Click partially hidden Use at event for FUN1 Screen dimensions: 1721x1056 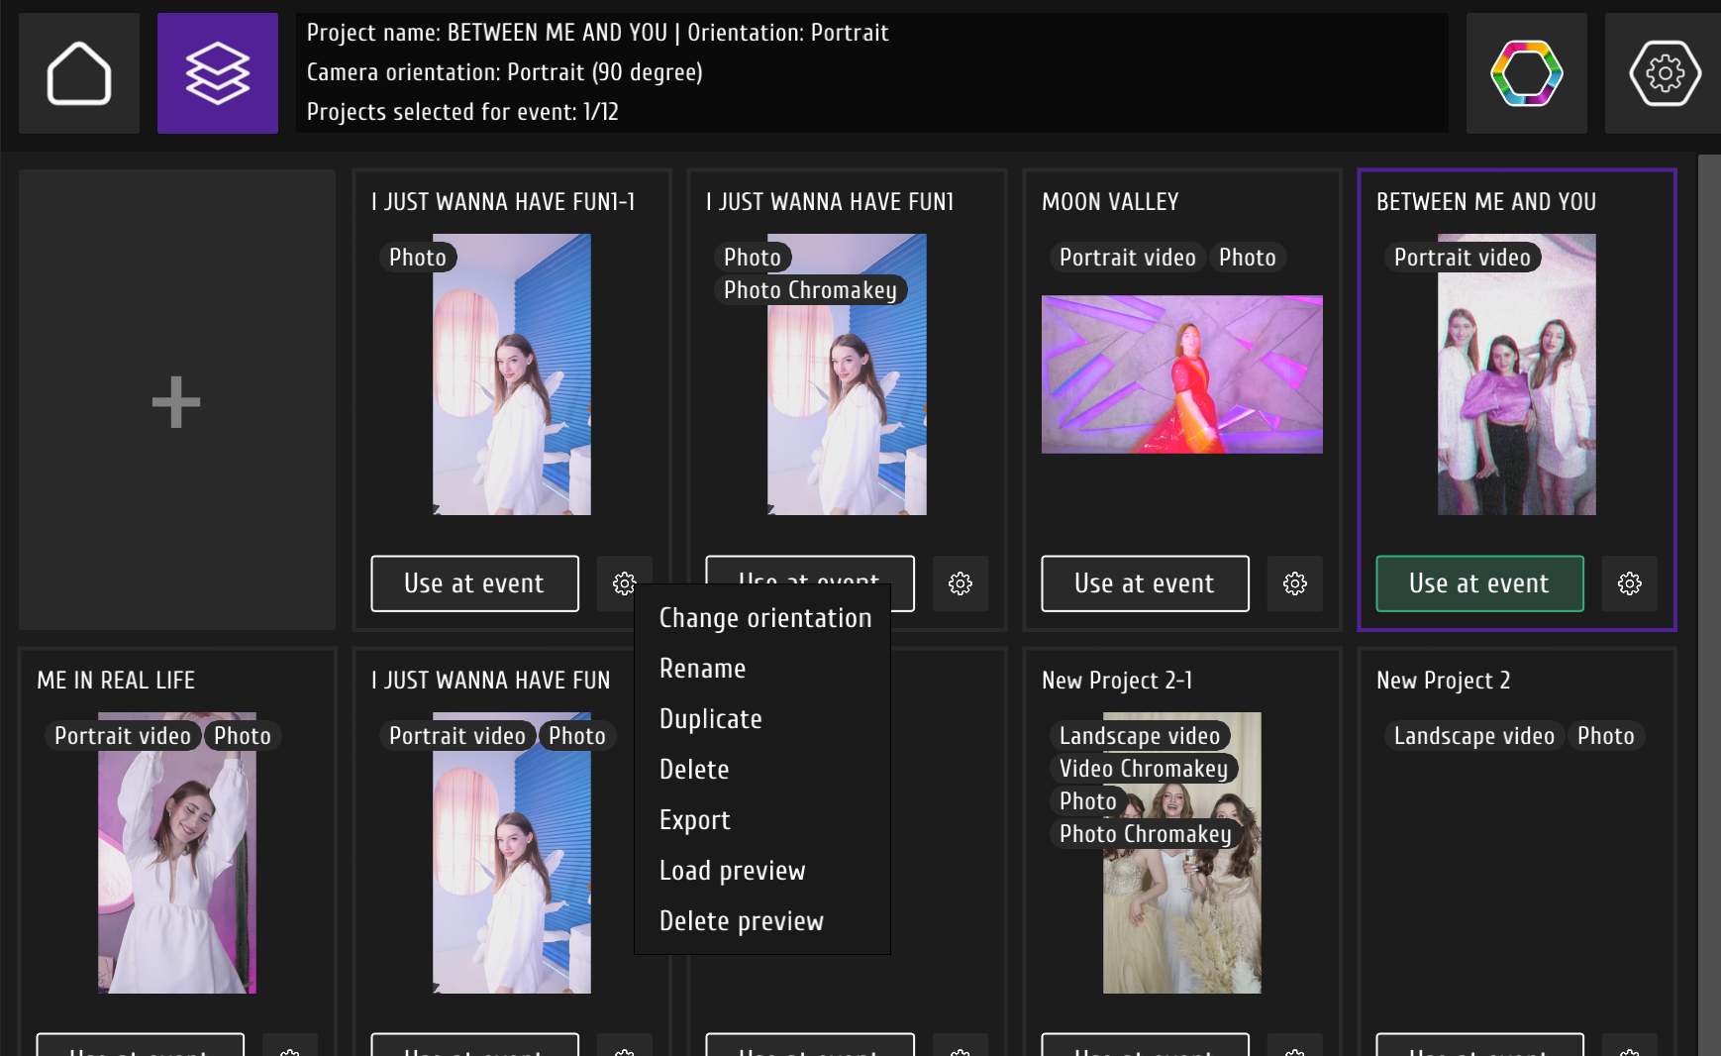tap(809, 571)
